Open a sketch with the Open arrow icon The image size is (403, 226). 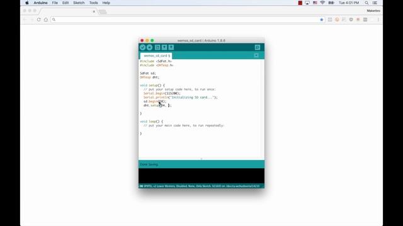[164, 48]
